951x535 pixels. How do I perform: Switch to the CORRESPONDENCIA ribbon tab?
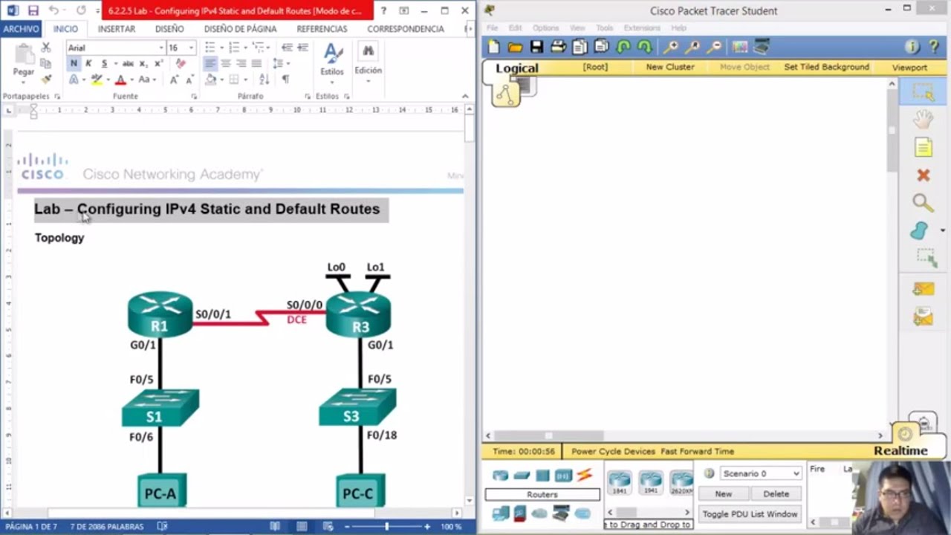tap(406, 28)
